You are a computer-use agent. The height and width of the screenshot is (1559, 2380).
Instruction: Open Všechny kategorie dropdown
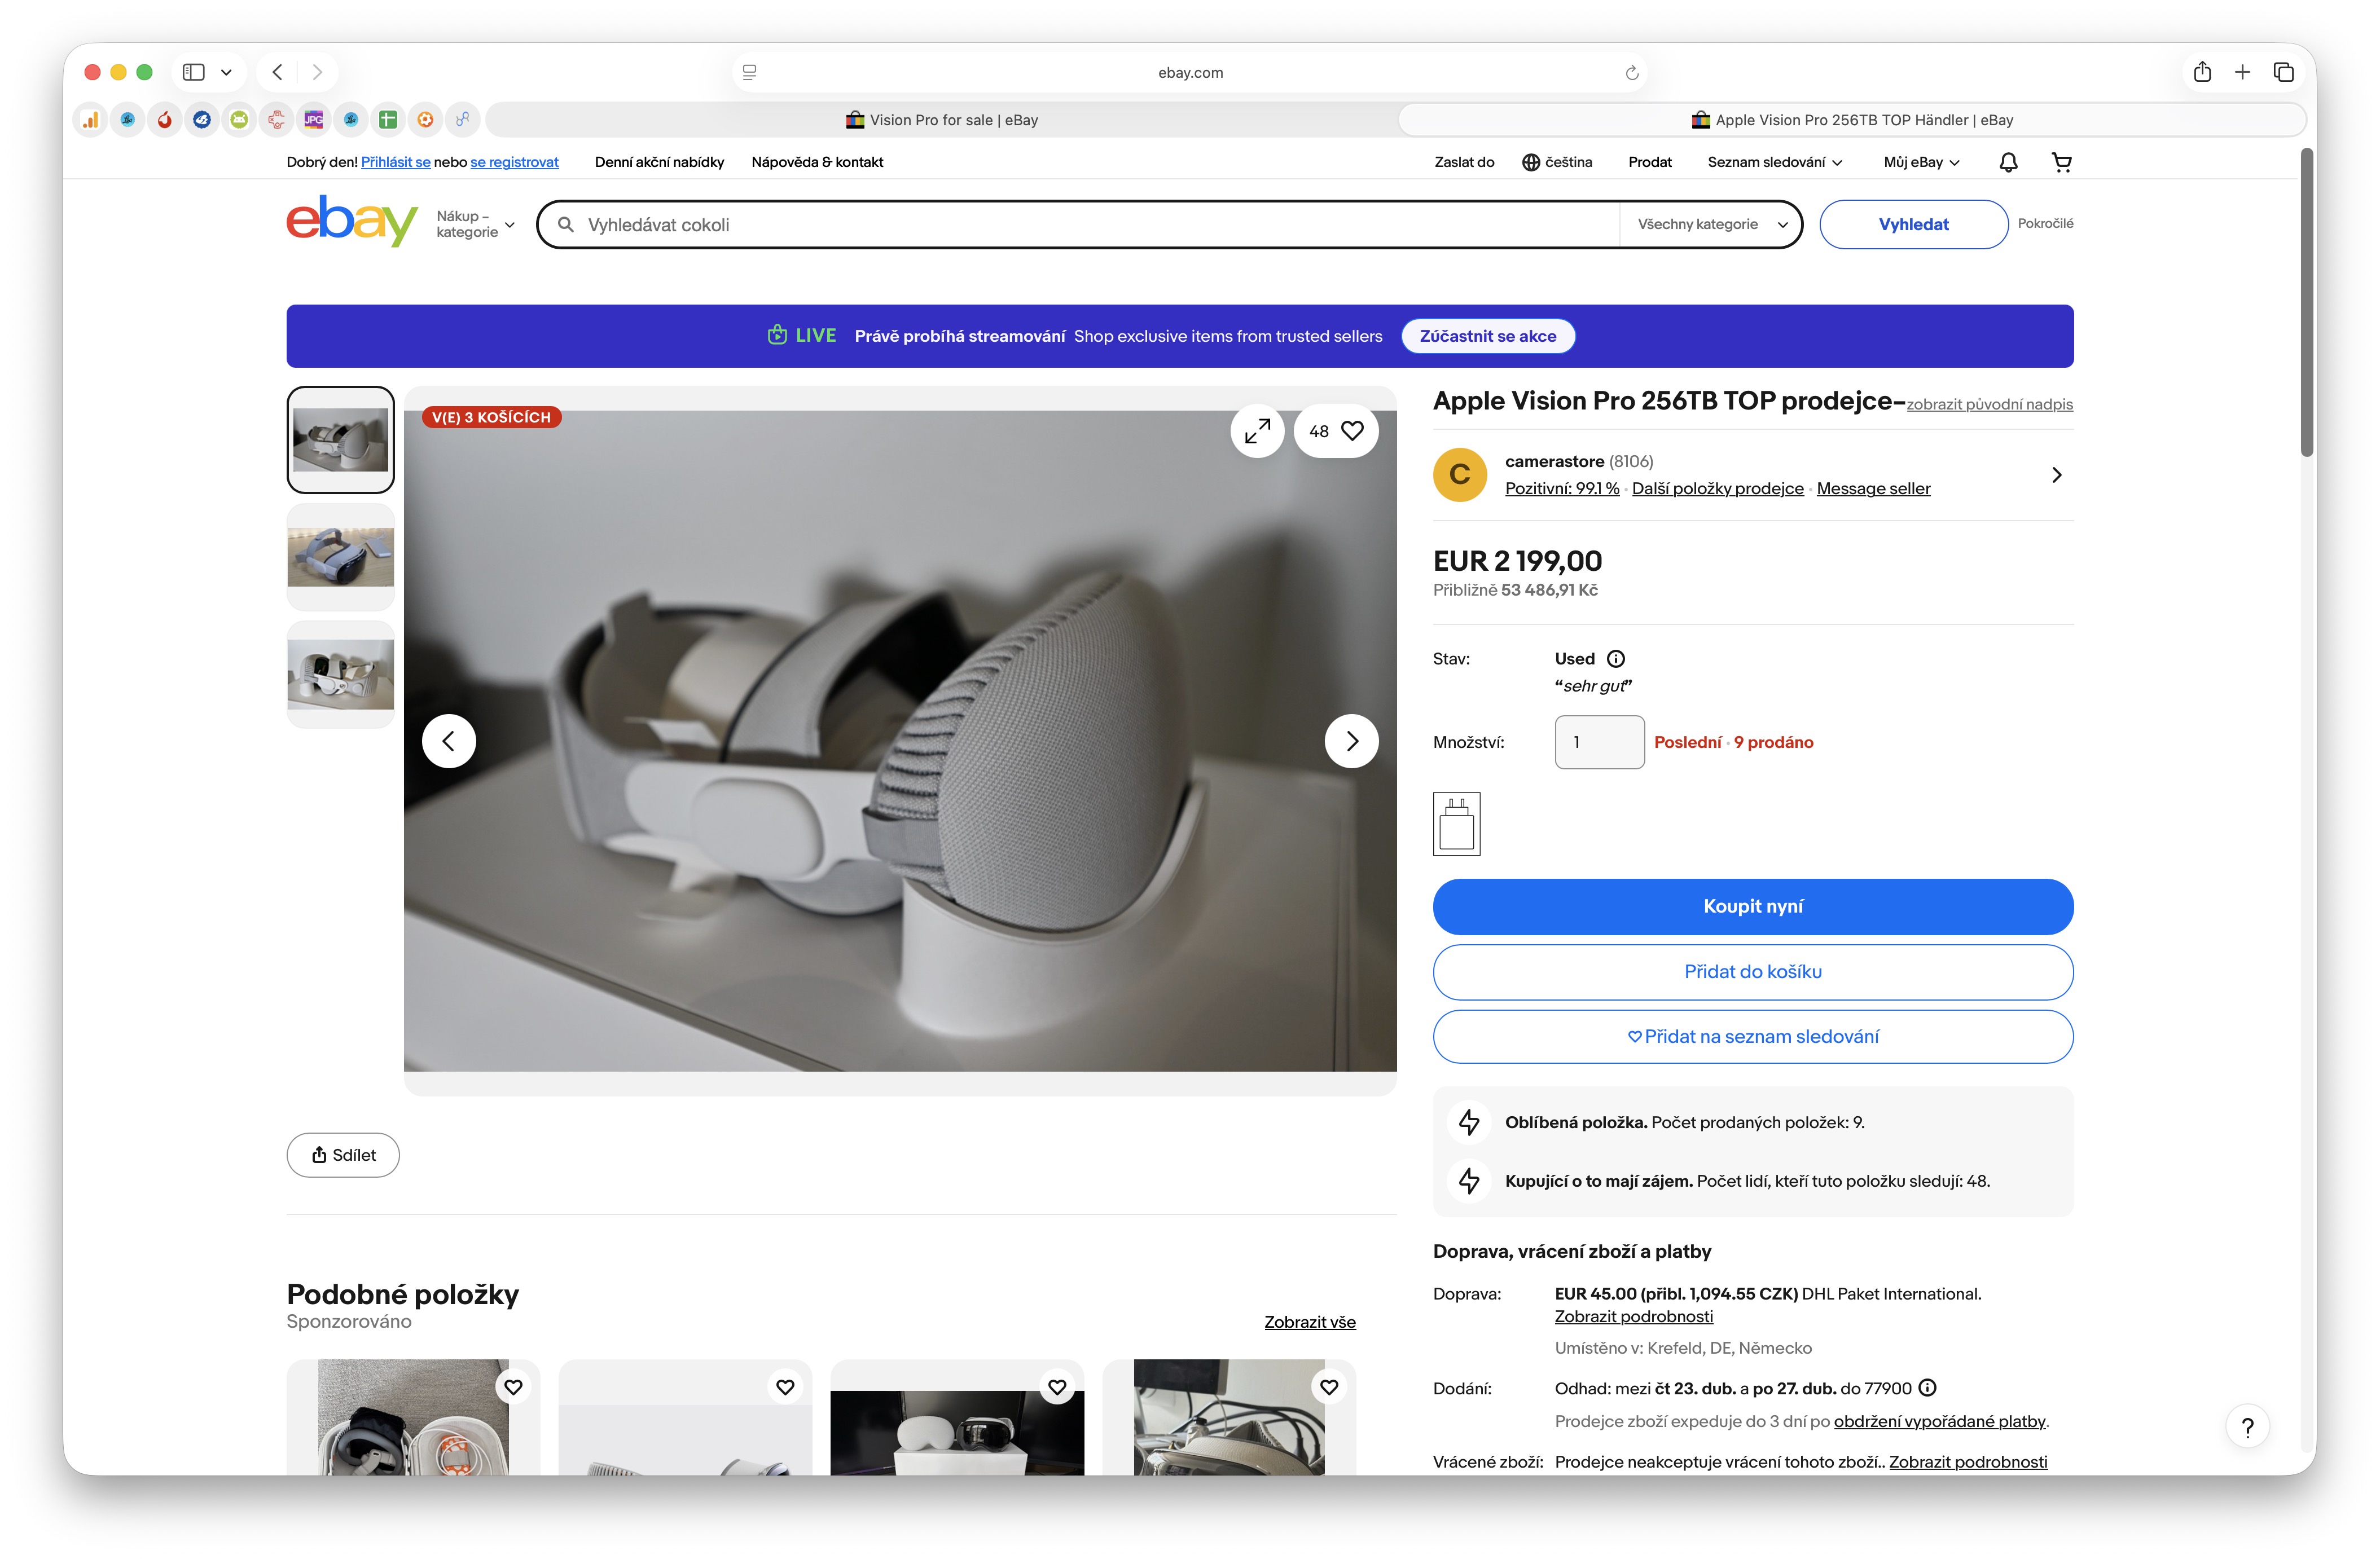pos(1711,224)
